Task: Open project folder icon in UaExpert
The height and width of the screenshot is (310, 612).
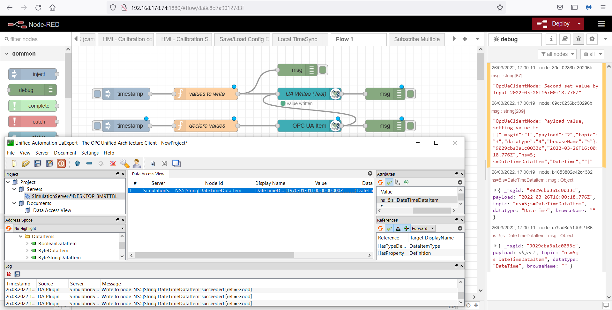Action: [x=26, y=163]
